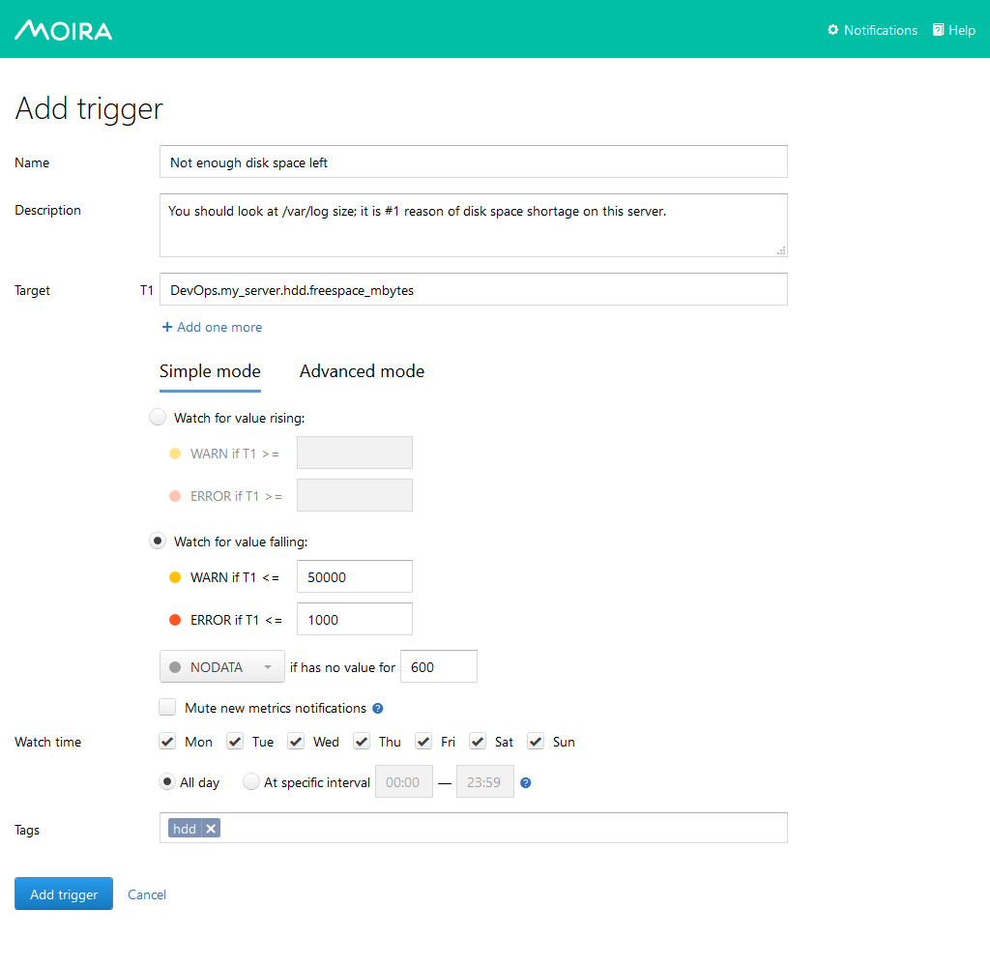The image size is (990, 967).
Task: Click the description textarea resize handle
Action: tap(781, 250)
